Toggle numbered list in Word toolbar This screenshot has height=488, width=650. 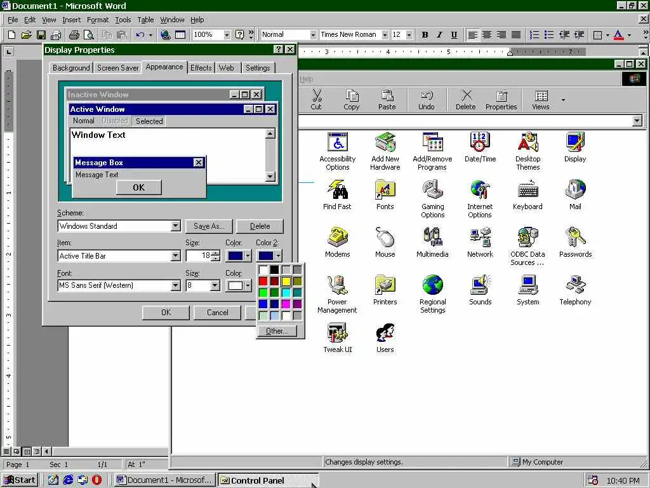point(534,35)
